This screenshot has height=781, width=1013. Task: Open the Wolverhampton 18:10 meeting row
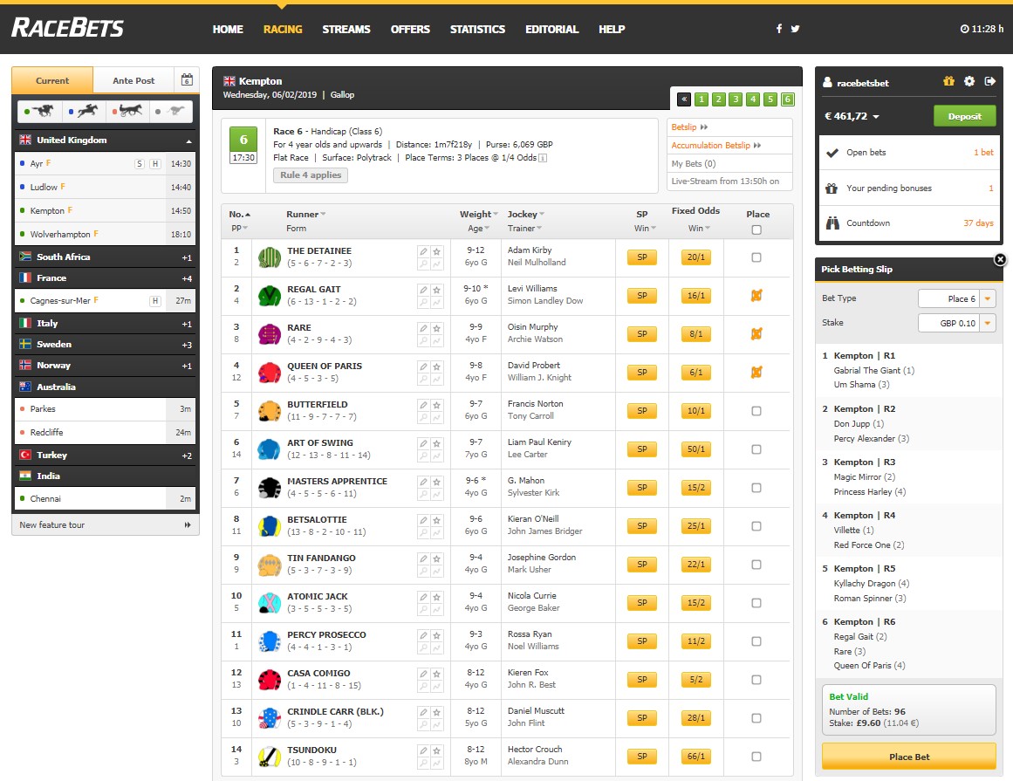pyautogui.click(x=106, y=234)
